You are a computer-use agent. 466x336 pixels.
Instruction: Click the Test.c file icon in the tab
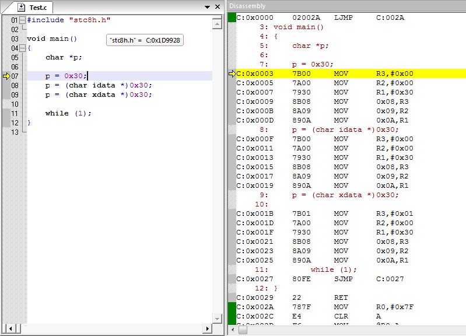coord(21,8)
